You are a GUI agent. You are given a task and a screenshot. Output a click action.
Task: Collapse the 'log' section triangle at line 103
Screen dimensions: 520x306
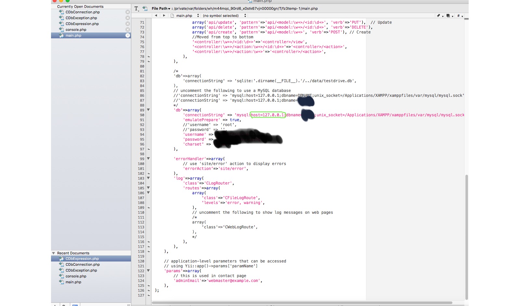coord(148,178)
